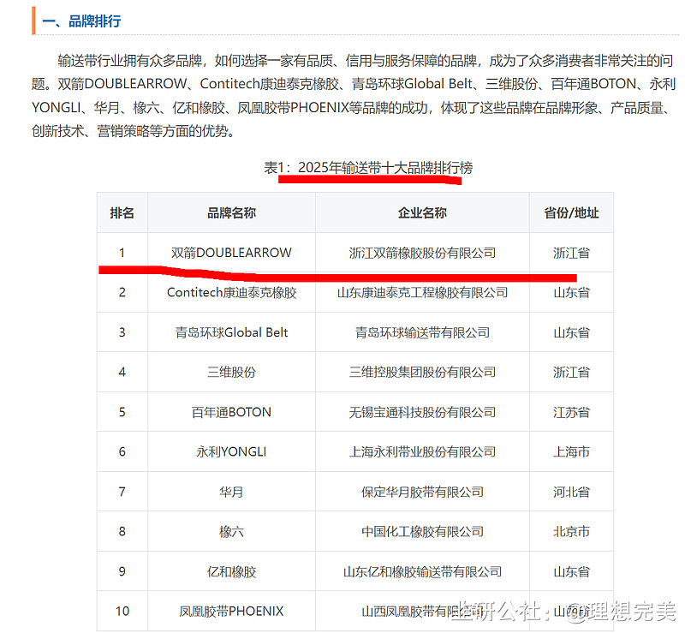The width and height of the screenshot is (685, 633).
Task: Select company cell "山东亿和橡胶输送带有限公司"
Action: [x=422, y=571]
